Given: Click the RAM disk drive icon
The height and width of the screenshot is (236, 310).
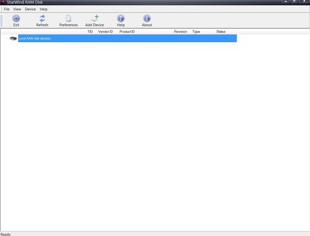Looking at the screenshot, I should 13,38.
